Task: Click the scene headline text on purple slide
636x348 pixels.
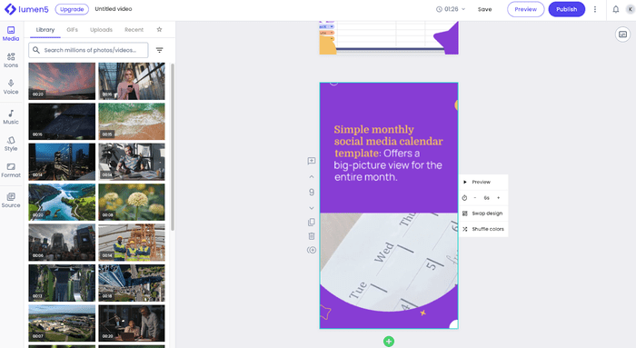Action: coord(388,153)
